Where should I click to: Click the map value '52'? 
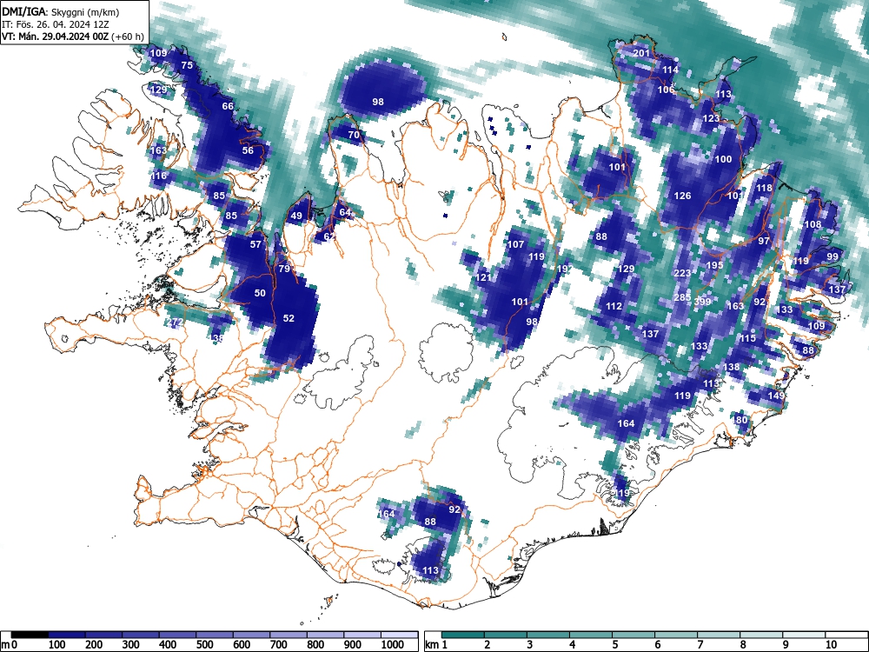pos(289,317)
